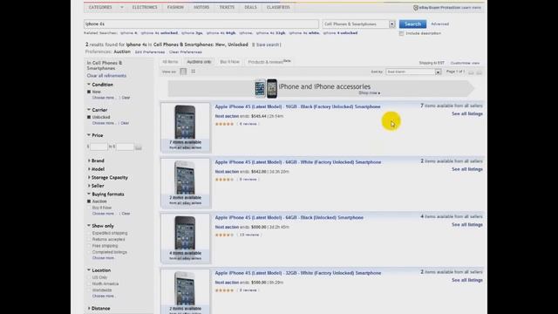Select the North America location option

pos(89,284)
